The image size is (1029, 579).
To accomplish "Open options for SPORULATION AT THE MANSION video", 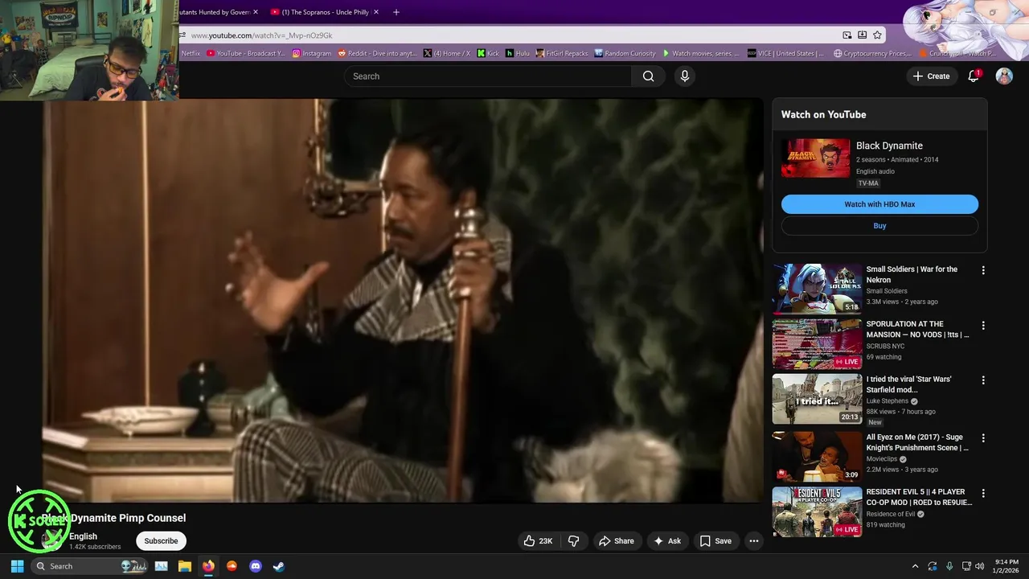I will click(983, 326).
